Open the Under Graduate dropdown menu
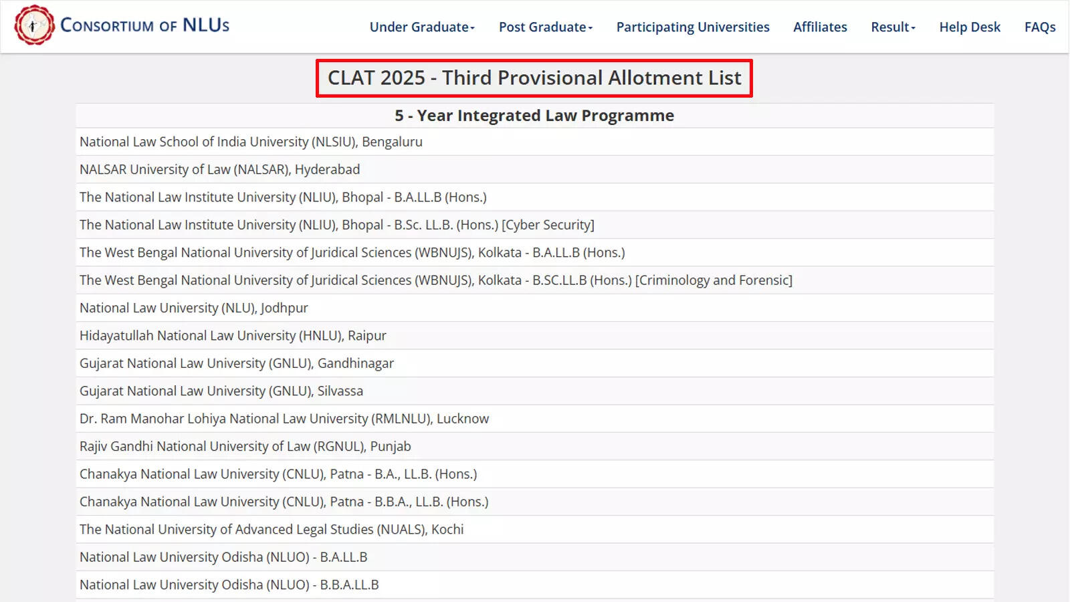Viewport: 1070px width, 602px height. [x=421, y=27]
